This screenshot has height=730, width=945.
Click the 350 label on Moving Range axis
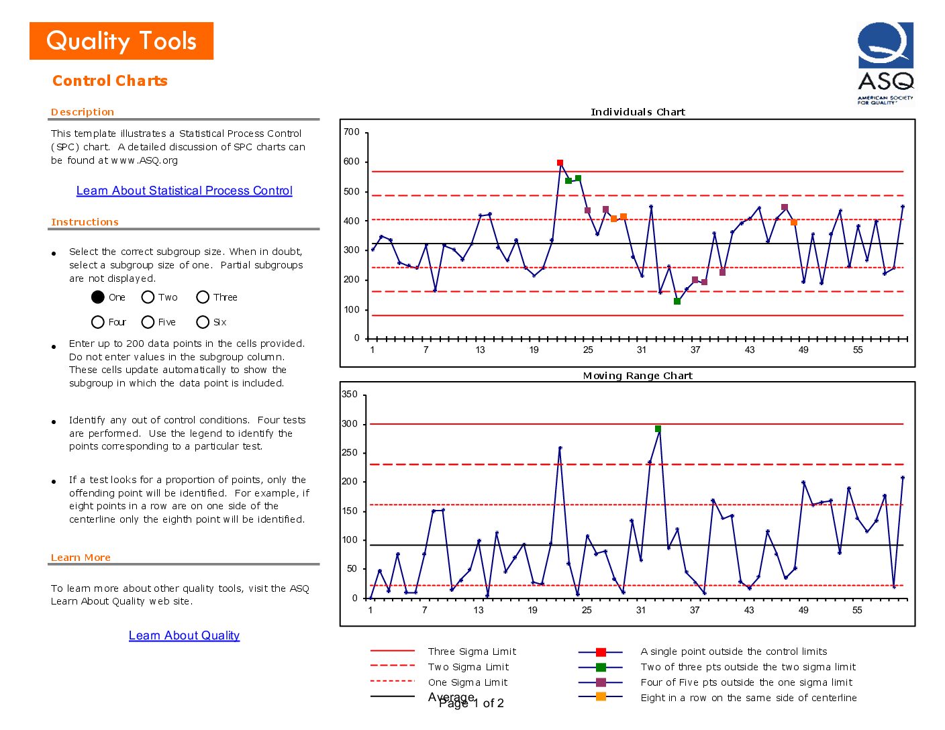click(x=350, y=395)
